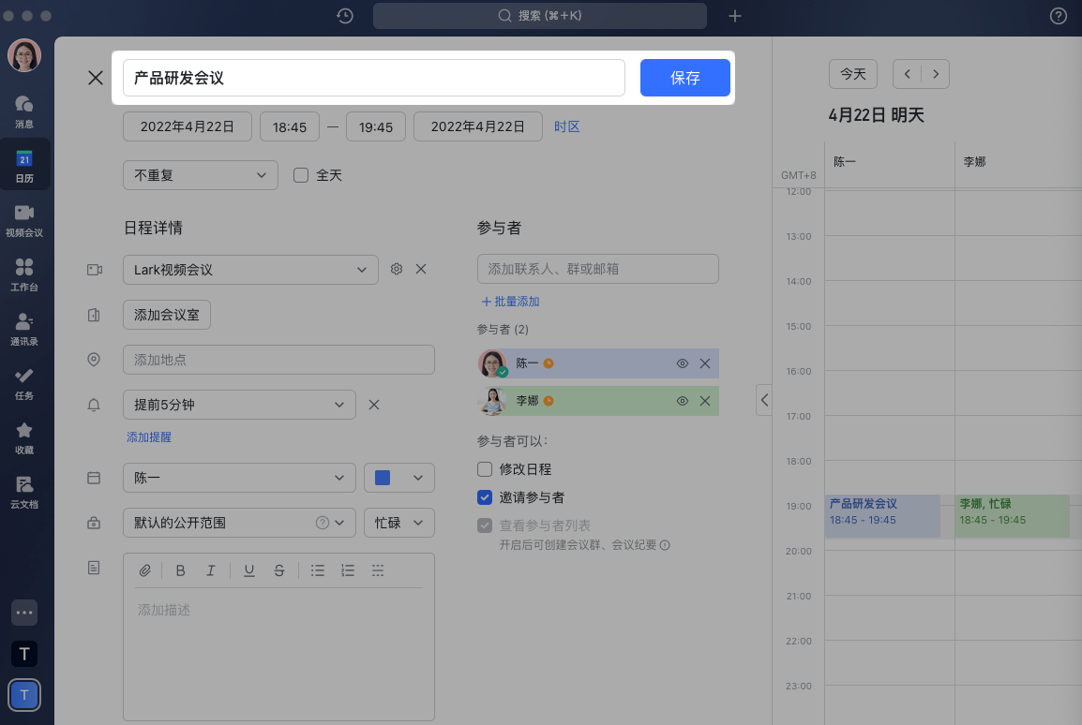Open Favorites star in sidebar
The height and width of the screenshot is (725, 1082).
pyautogui.click(x=24, y=437)
